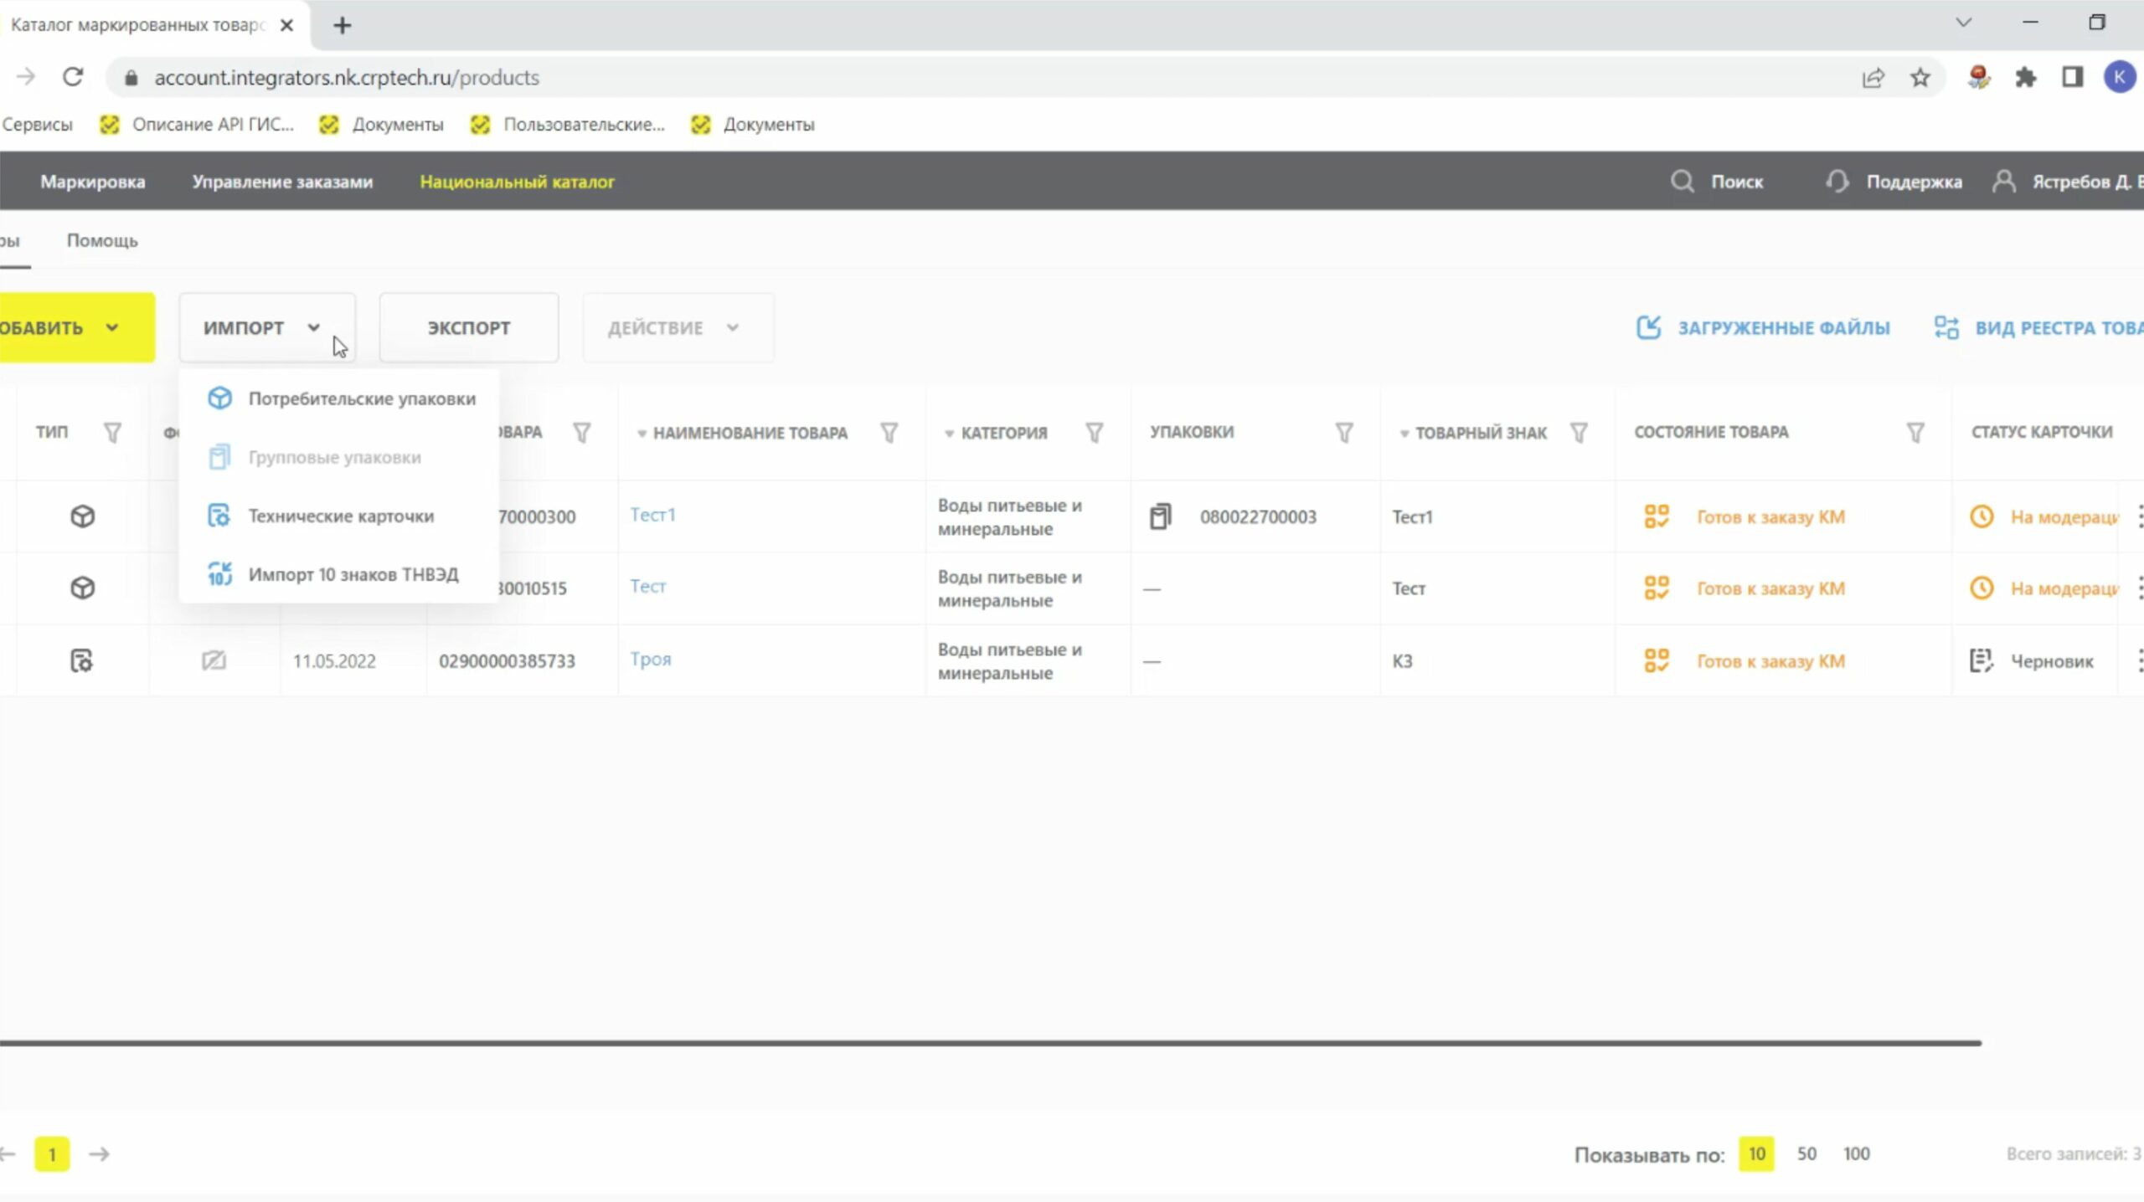This screenshot has width=2144, height=1202.
Task: Open the Описание API ГИС bookmark
Action: point(198,124)
